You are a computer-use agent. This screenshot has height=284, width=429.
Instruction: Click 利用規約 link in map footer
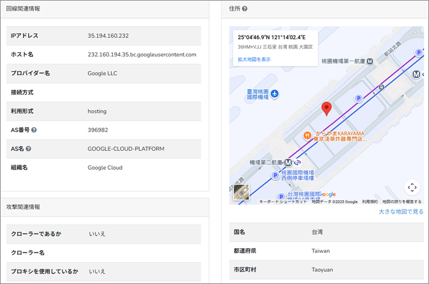[x=369, y=202]
